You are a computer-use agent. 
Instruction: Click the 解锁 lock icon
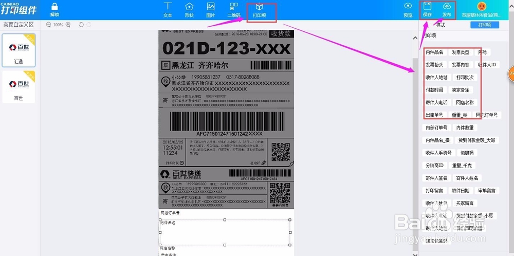(55, 7)
